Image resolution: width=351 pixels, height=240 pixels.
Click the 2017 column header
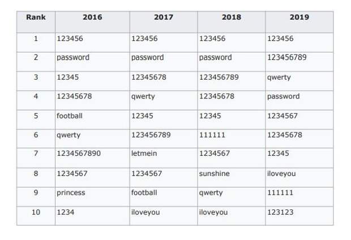164,22
